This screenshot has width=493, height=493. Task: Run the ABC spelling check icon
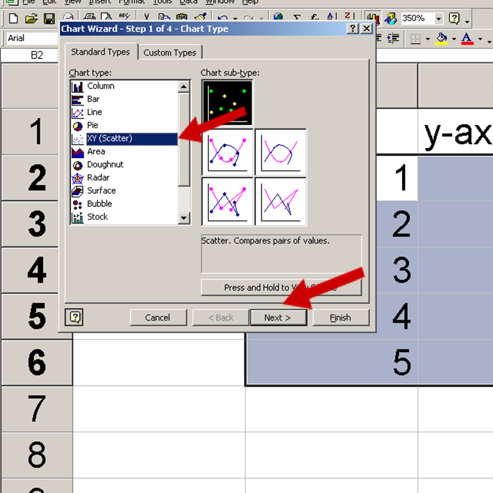(x=125, y=16)
